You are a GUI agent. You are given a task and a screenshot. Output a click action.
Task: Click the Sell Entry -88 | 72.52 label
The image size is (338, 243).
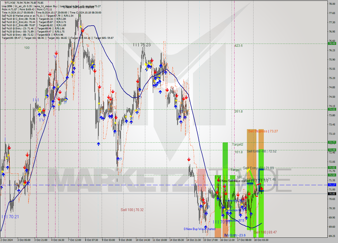coord(262,151)
